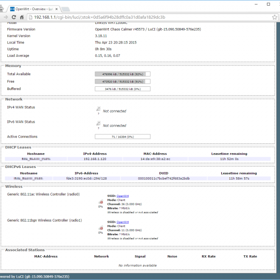This screenshot has height=280, width=280.
Task: Click the Active Connections progress bar
Action: pyautogui.click(x=122, y=137)
